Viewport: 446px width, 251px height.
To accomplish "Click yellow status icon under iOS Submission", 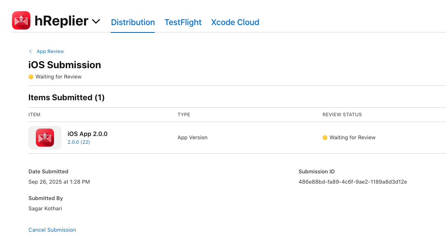I will (x=30, y=77).
